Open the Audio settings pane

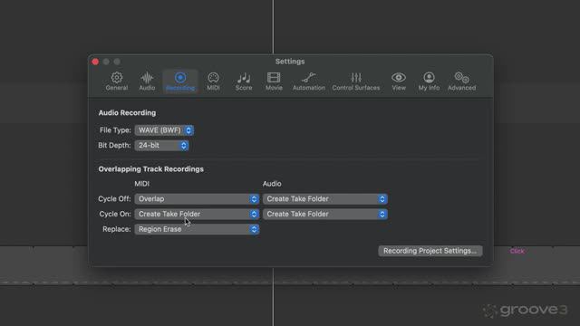147,81
